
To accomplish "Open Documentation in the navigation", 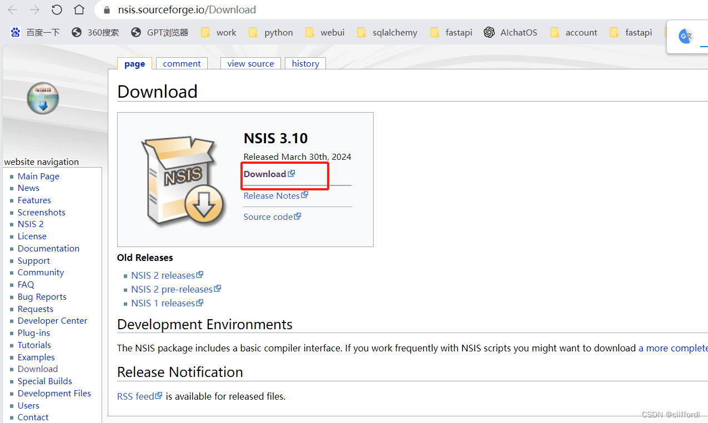I will [x=48, y=249].
